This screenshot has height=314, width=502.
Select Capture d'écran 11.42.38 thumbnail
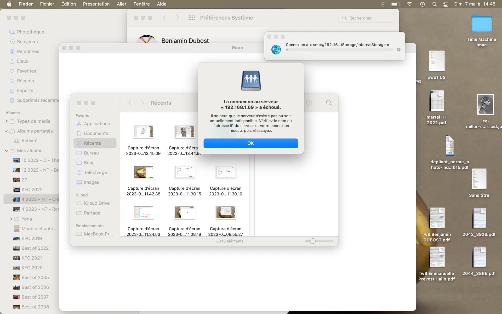point(143,172)
